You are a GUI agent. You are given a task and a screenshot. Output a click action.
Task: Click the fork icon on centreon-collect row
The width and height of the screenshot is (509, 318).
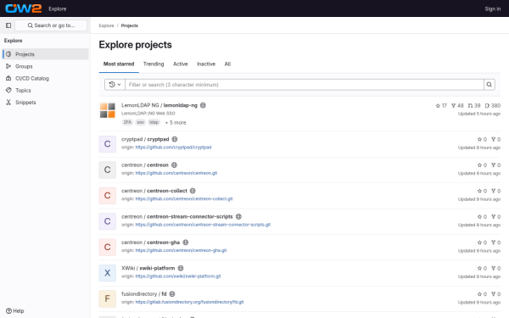tap(493, 191)
